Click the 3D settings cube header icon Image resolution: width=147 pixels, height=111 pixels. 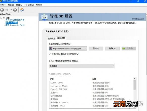(x=45, y=17)
